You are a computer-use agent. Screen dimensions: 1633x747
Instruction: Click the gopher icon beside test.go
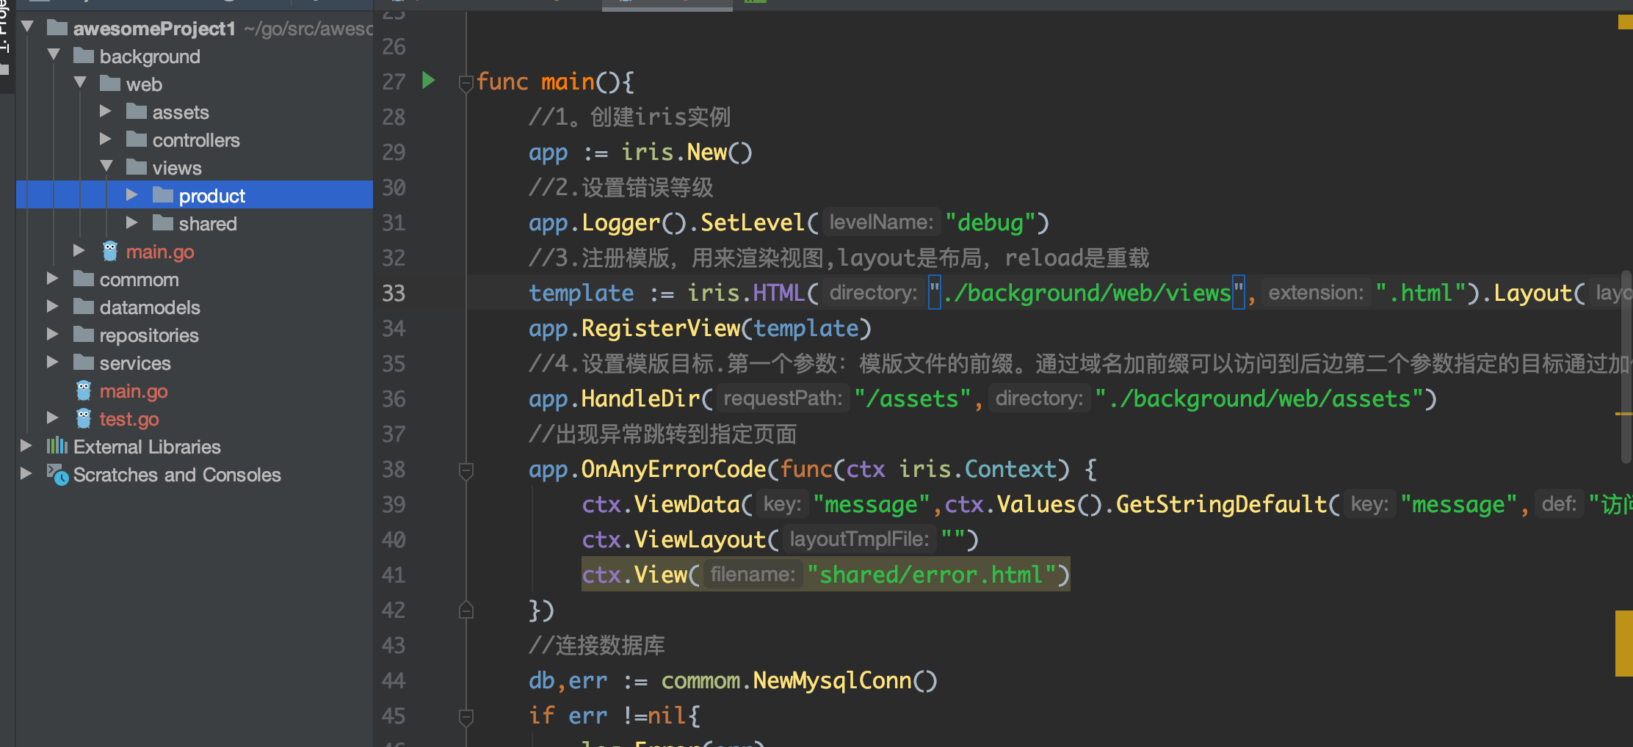coord(83,418)
